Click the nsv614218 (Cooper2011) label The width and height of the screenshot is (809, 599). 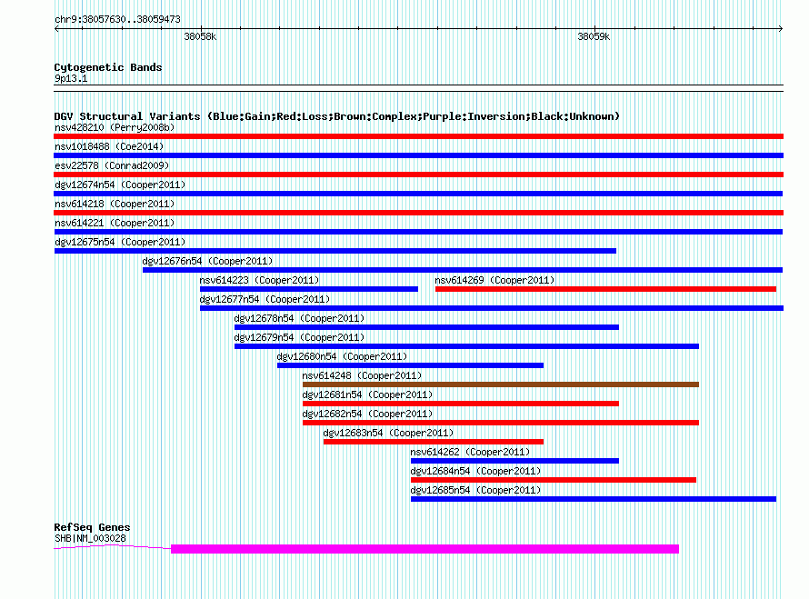(115, 204)
